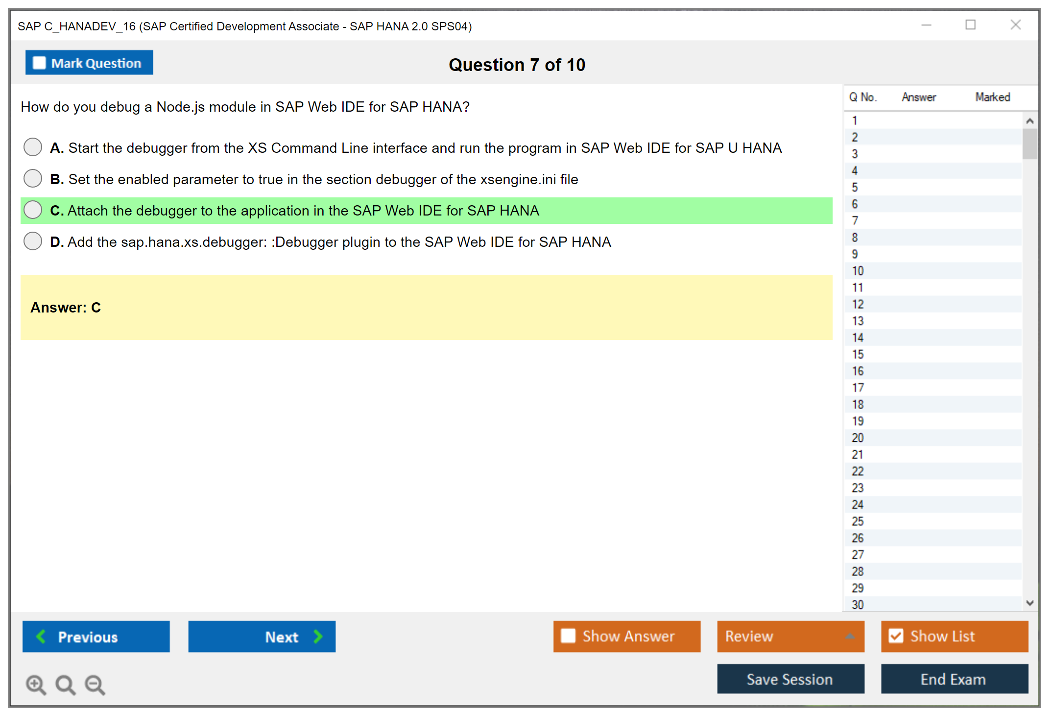
Task: Click the zoom out magnifier icon
Action: pos(95,684)
